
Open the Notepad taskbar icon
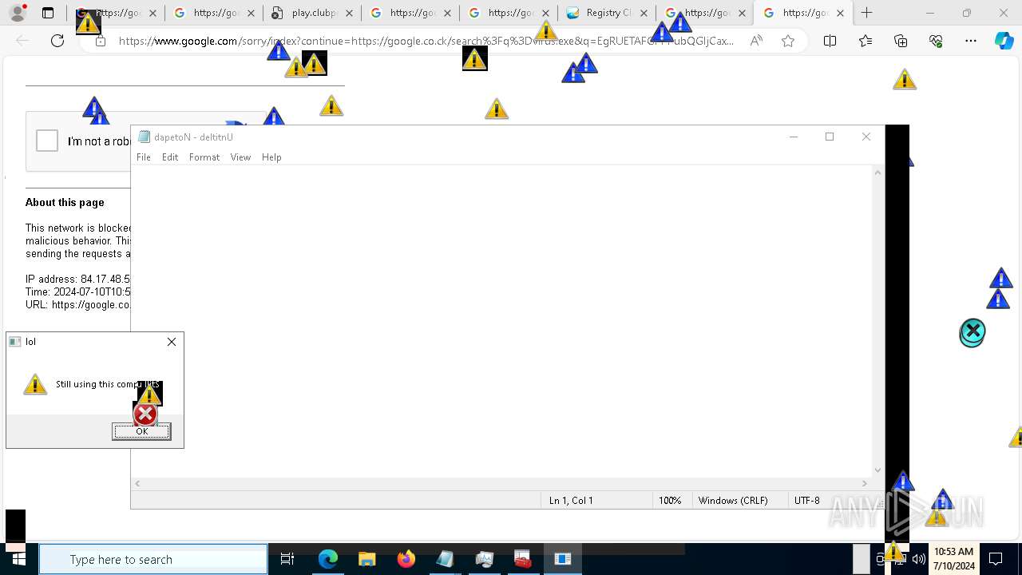(445, 559)
